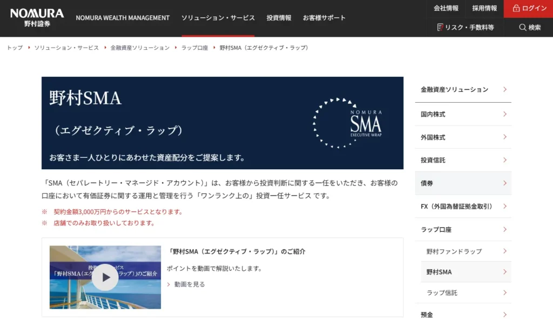The width and height of the screenshot is (553, 319).
Task: Click 動画を見る link
Action: 190,284
